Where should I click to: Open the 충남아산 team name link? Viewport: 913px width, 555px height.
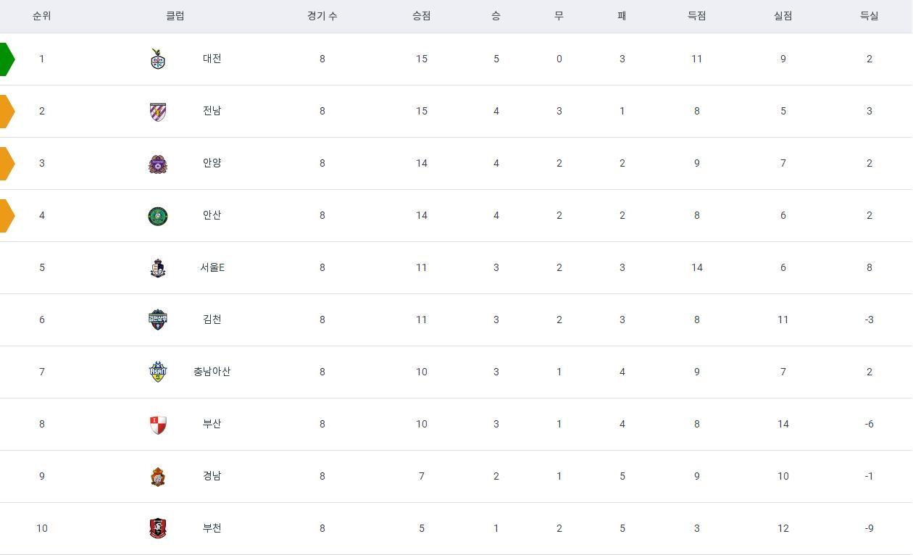tap(212, 372)
